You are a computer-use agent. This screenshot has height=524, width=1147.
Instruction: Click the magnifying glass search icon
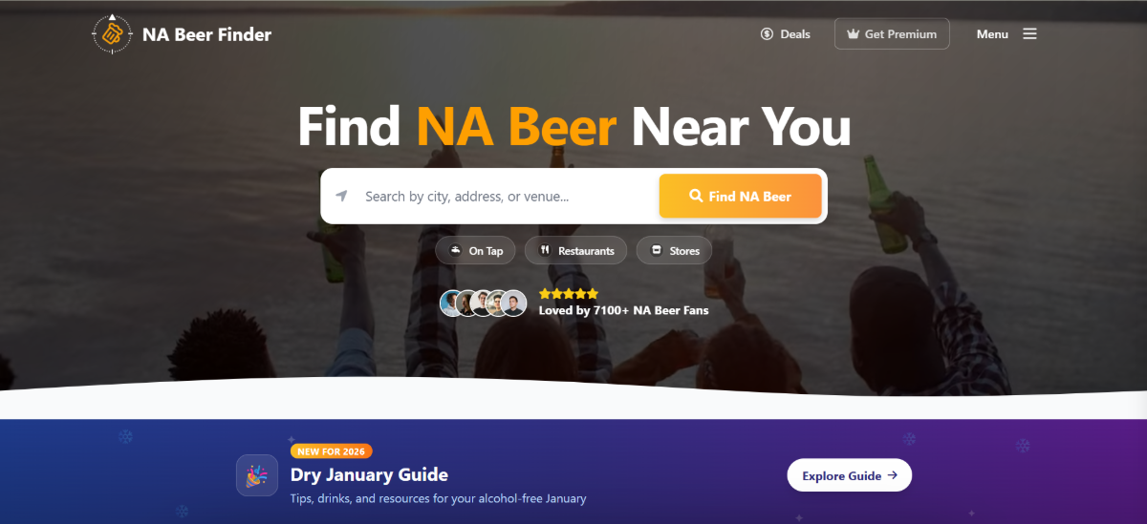pyautogui.click(x=696, y=197)
